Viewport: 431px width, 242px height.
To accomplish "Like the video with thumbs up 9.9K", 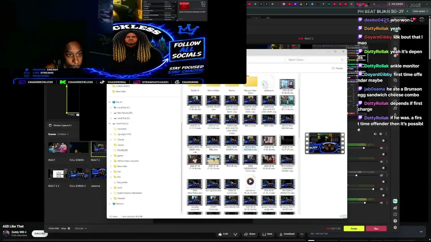I will (x=223, y=234).
